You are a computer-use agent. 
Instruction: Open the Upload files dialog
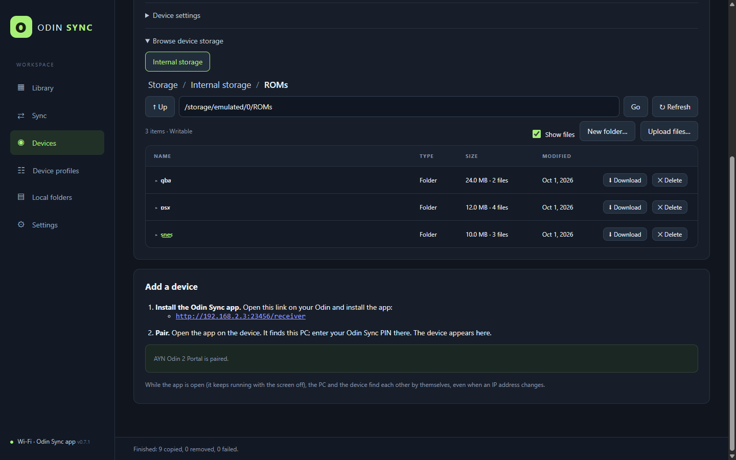click(x=669, y=131)
